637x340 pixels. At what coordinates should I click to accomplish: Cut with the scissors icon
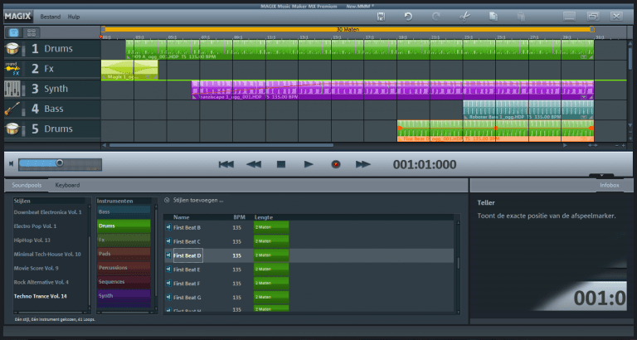(x=464, y=17)
